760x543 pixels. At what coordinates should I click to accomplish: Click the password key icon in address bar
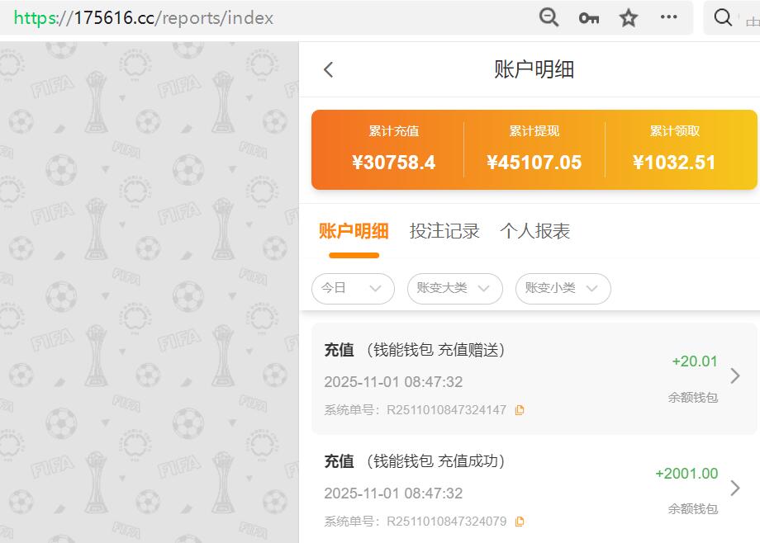(588, 17)
